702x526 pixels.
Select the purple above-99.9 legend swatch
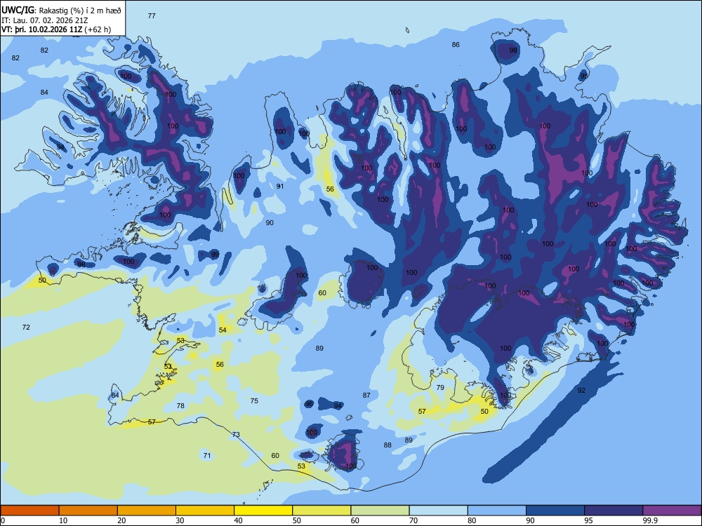click(x=672, y=511)
